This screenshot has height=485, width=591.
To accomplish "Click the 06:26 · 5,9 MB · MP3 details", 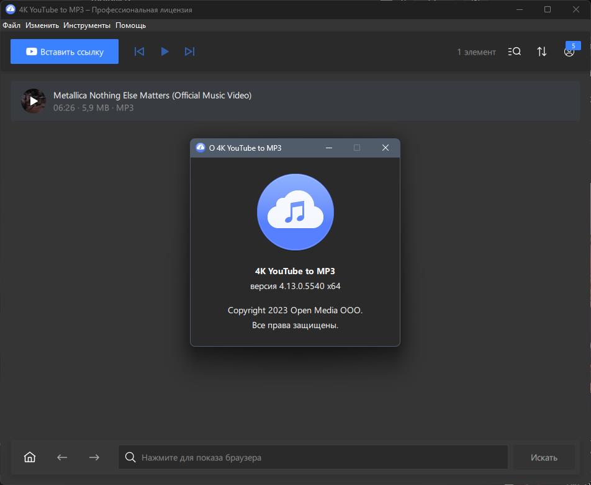I will coord(94,108).
